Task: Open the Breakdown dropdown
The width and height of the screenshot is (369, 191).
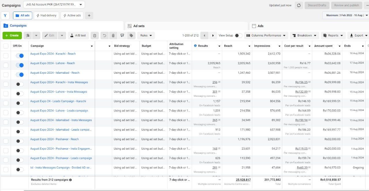Action: click(x=304, y=36)
